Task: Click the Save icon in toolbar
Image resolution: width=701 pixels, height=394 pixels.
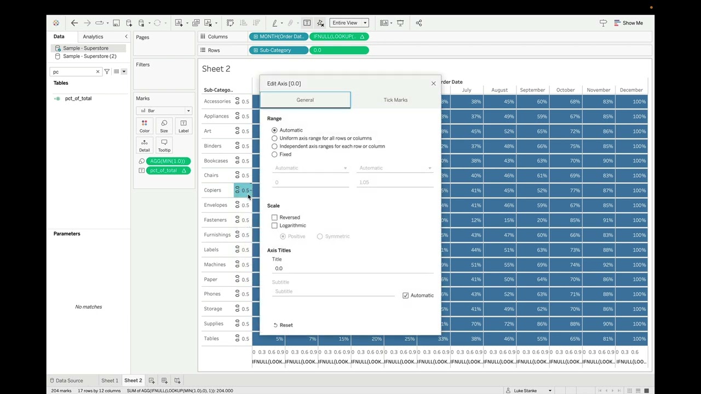Action: [x=116, y=23]
